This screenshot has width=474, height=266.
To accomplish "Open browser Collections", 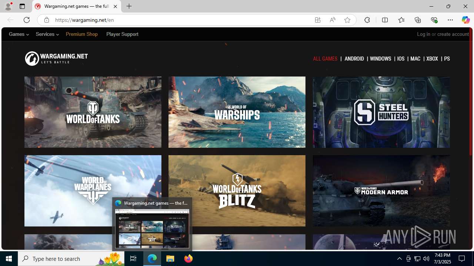I will click(x=418, y=20).
